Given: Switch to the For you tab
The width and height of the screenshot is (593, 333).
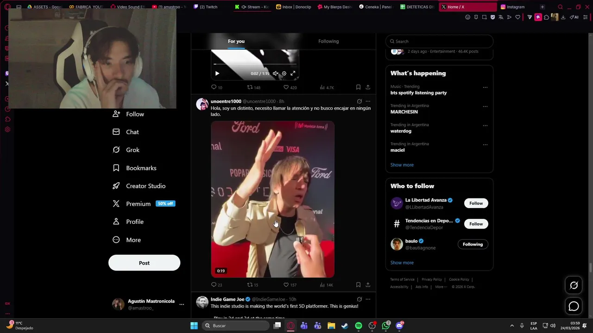Looking at the screenshot, I should (x=236, y=41).
